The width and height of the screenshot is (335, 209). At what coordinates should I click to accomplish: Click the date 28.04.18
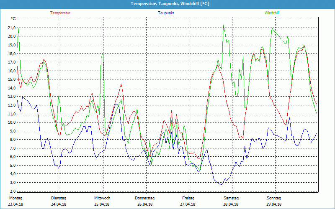(231, 204)
